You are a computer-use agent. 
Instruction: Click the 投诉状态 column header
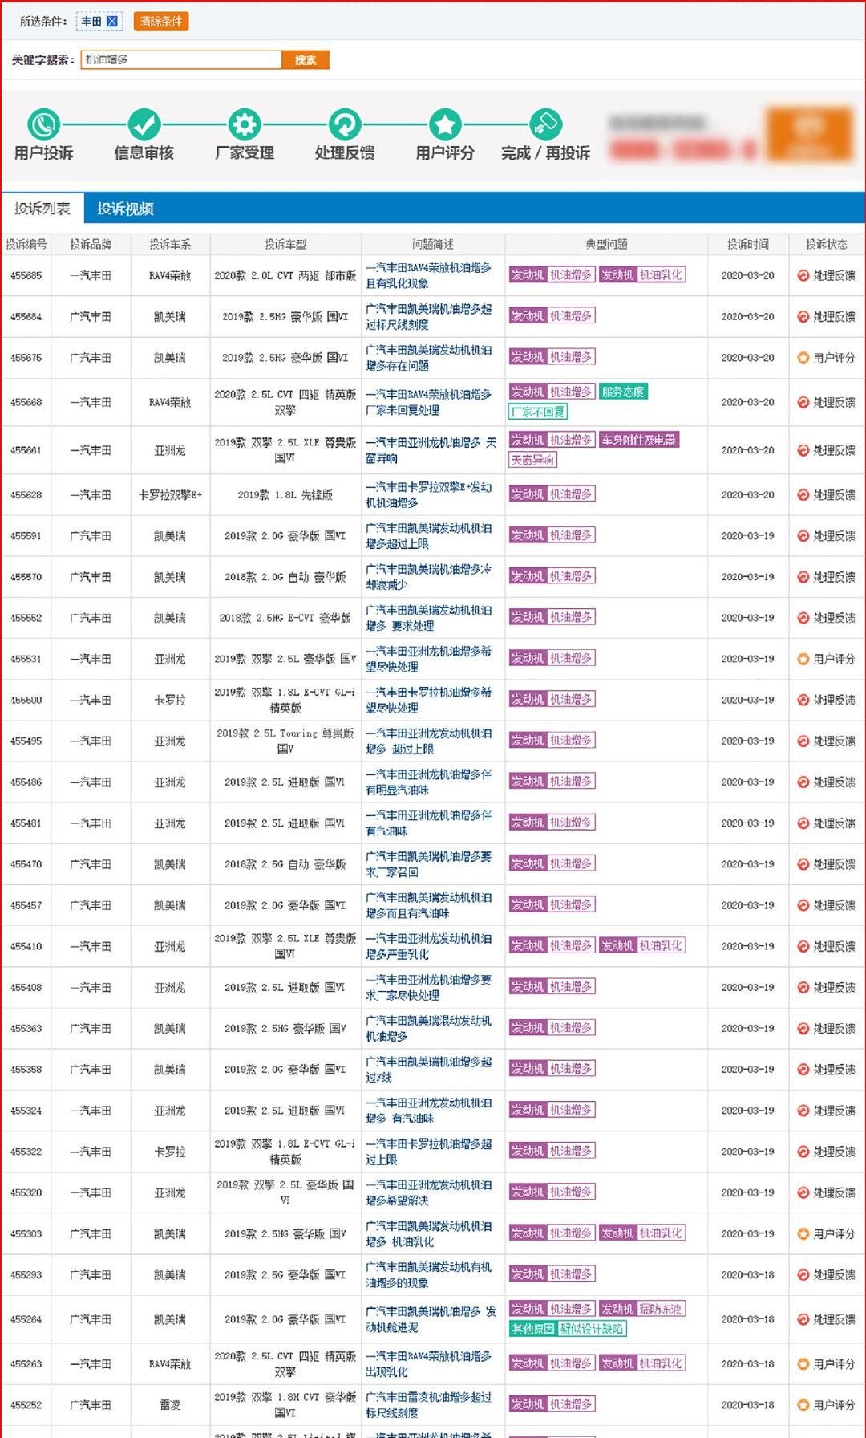pyautogui.click(x=826, y=244)
